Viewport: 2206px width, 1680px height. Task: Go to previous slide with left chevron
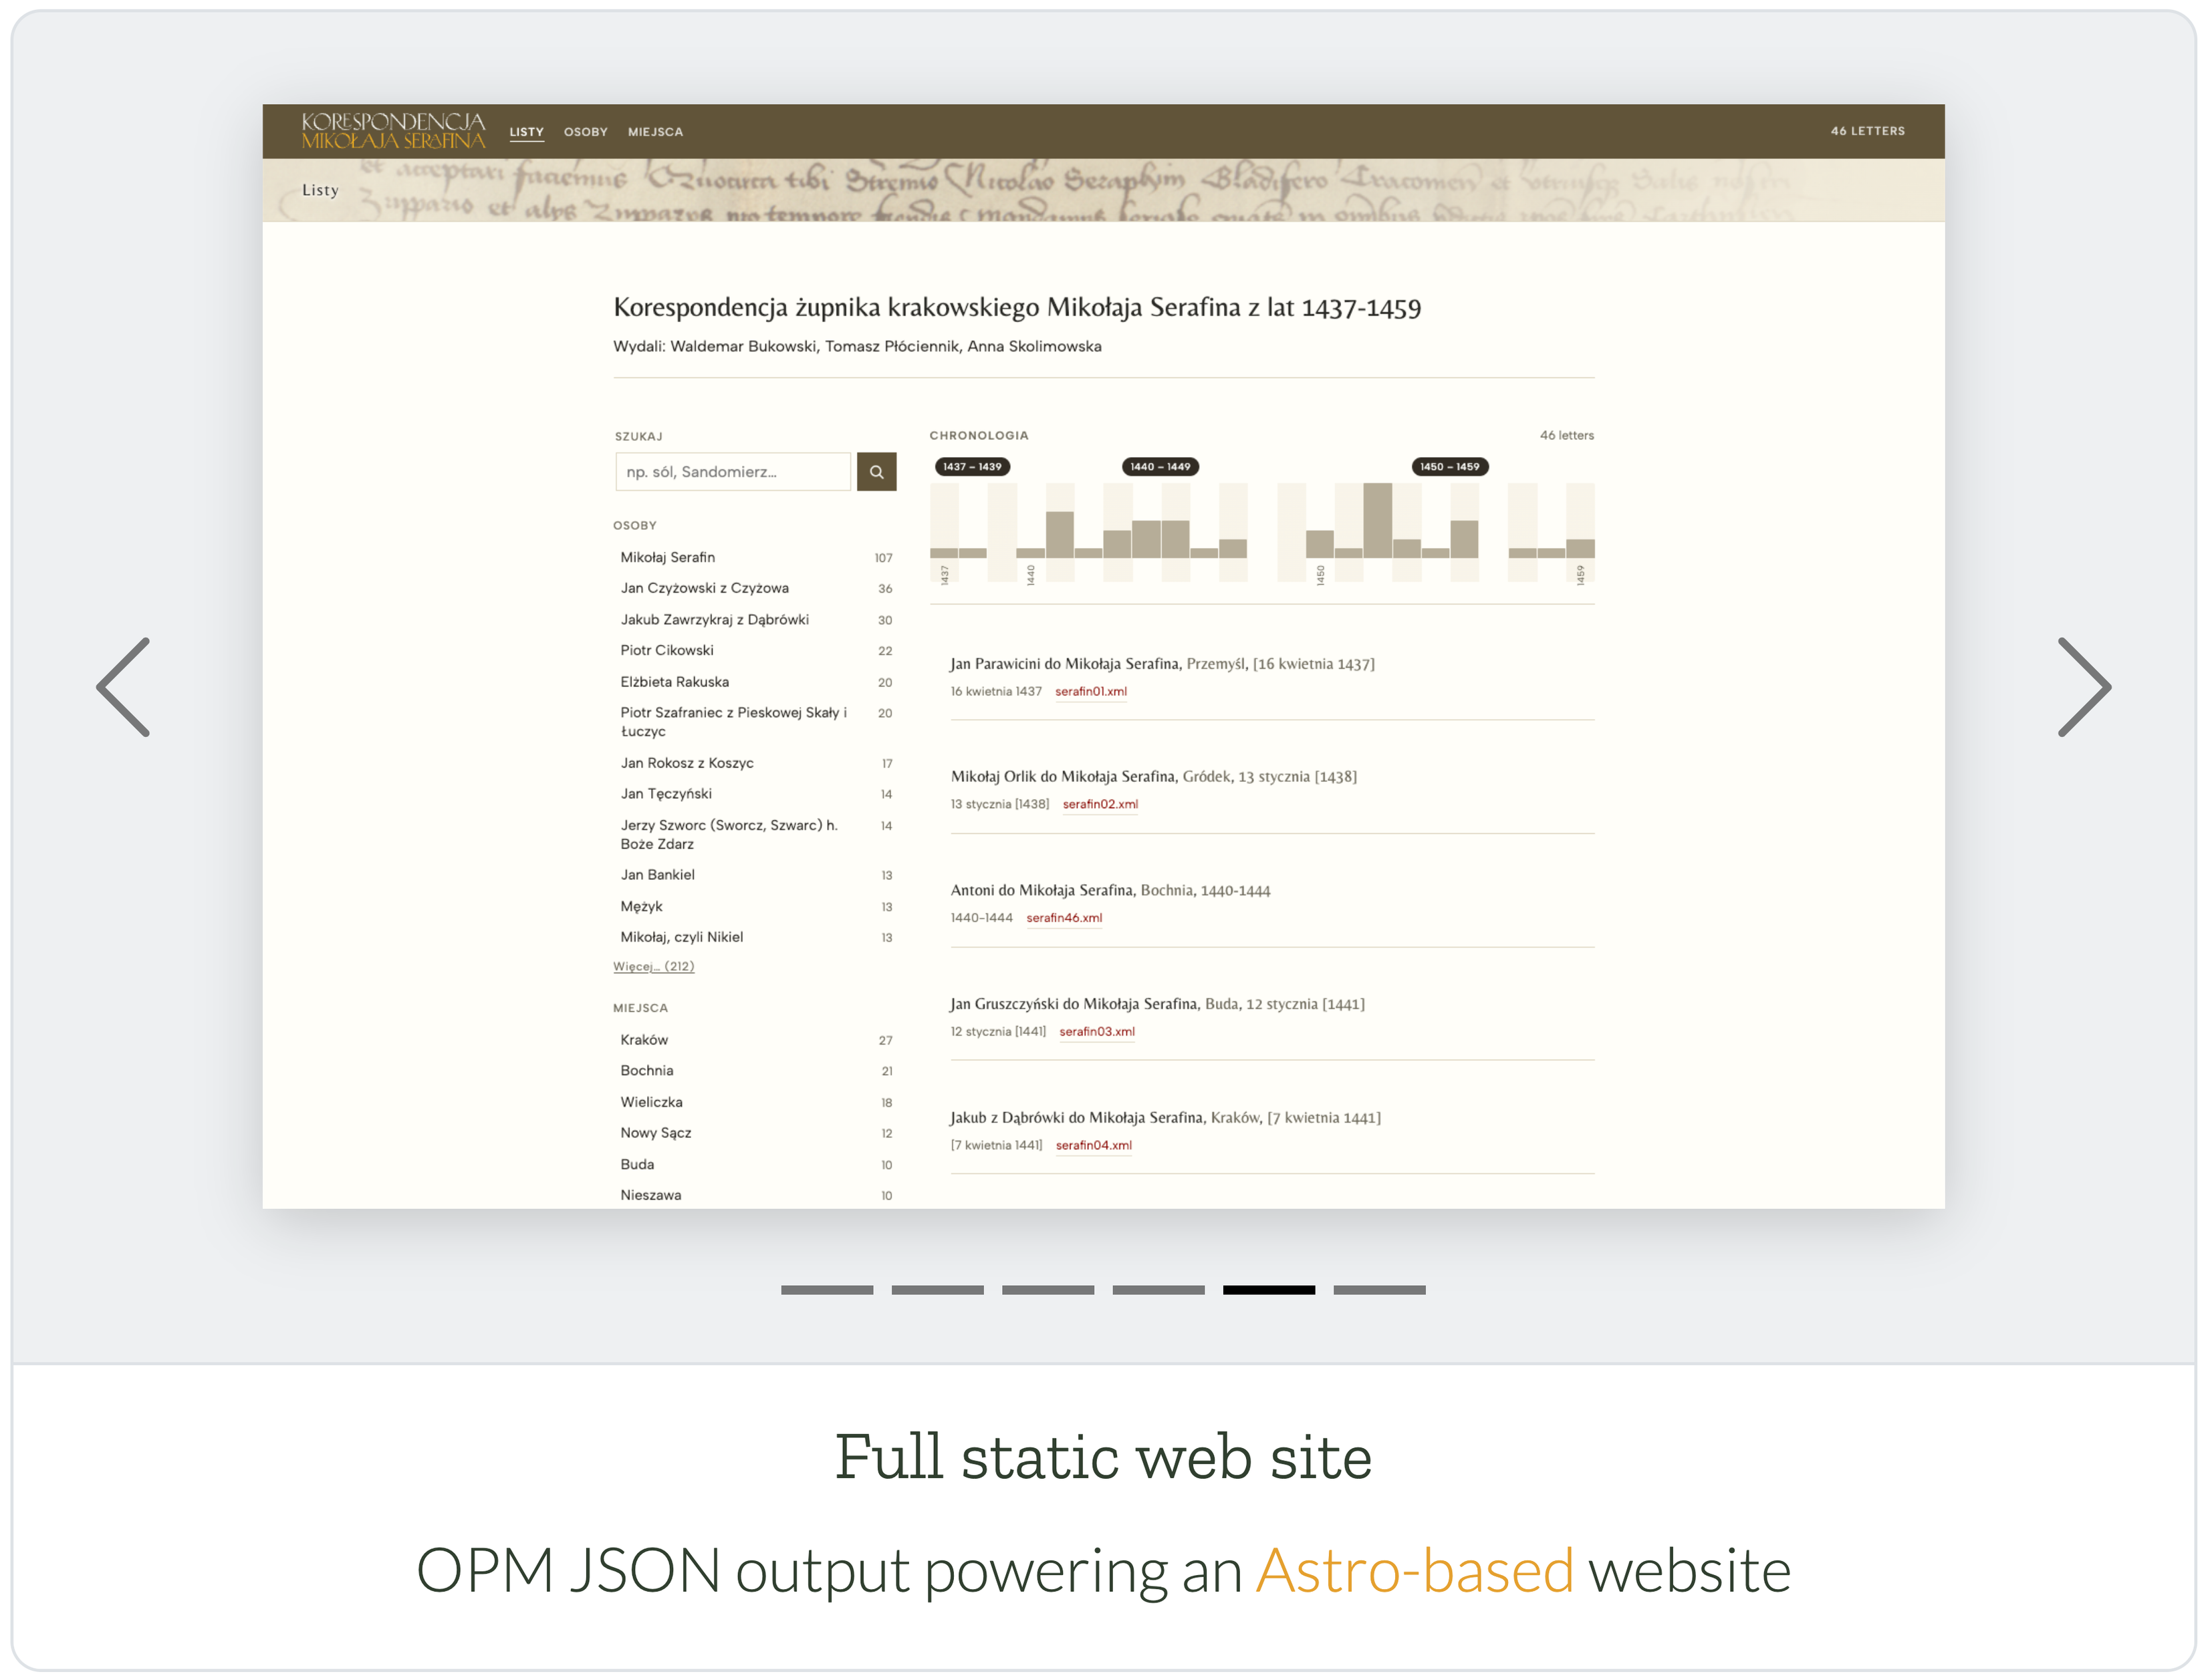tap(123, 687)
